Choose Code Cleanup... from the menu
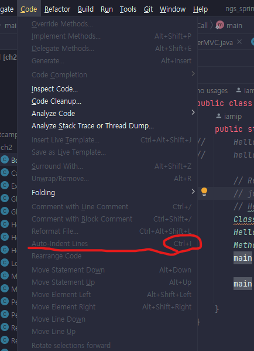 (x=107, y=101)
